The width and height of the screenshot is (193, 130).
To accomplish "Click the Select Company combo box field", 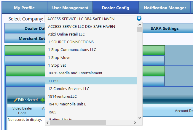I will (90, 19).
